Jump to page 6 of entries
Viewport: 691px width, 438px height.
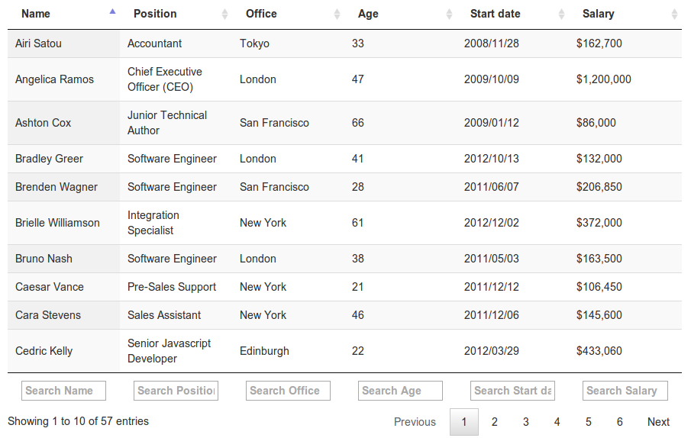coord(620,422)
